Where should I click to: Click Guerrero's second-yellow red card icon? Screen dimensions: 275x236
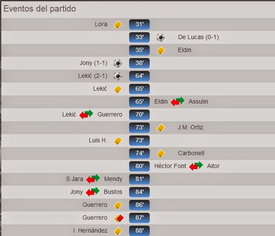pos(118,218)
